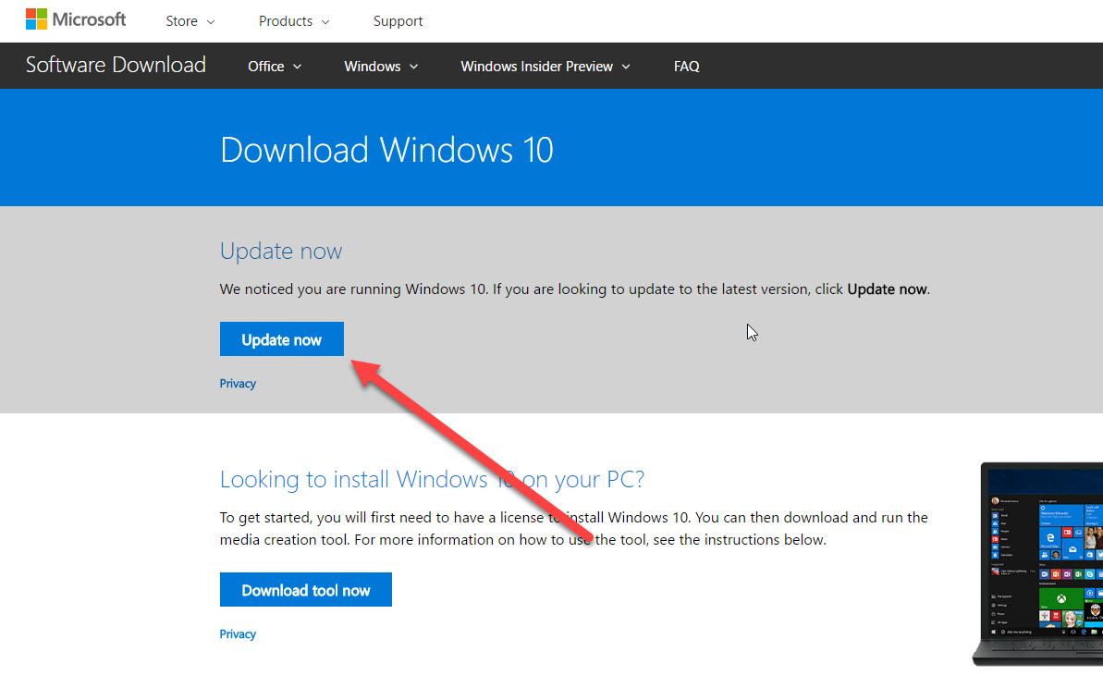
Task: Click the Download Windows 10 heading
Action: coord(386,150)
